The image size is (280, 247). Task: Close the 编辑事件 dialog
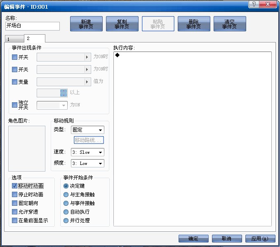(268, 4)
